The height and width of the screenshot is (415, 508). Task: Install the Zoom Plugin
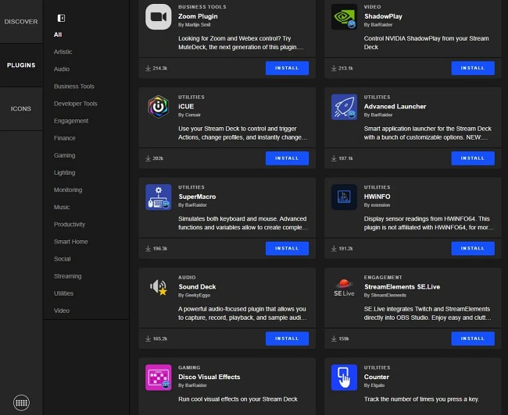coord(287,68)
